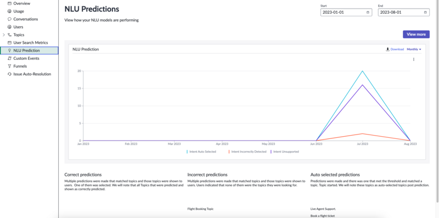This screenshot has width=439, height=218.
Task: Open calendar icon in Start date field
Action: point(368,12)
